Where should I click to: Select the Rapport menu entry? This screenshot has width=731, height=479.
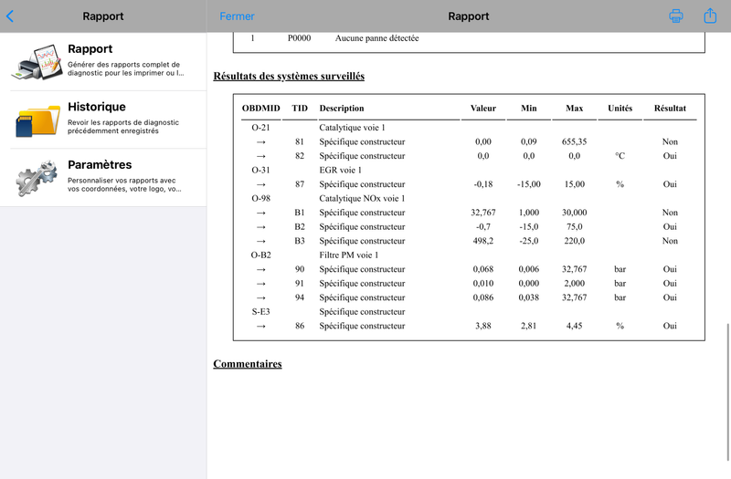click(x=103, y=61)
